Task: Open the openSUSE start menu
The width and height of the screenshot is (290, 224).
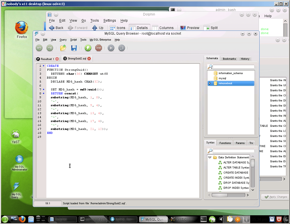Action: 5,219
